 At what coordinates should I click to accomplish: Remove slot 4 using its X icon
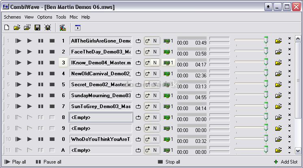pos(290,71)
